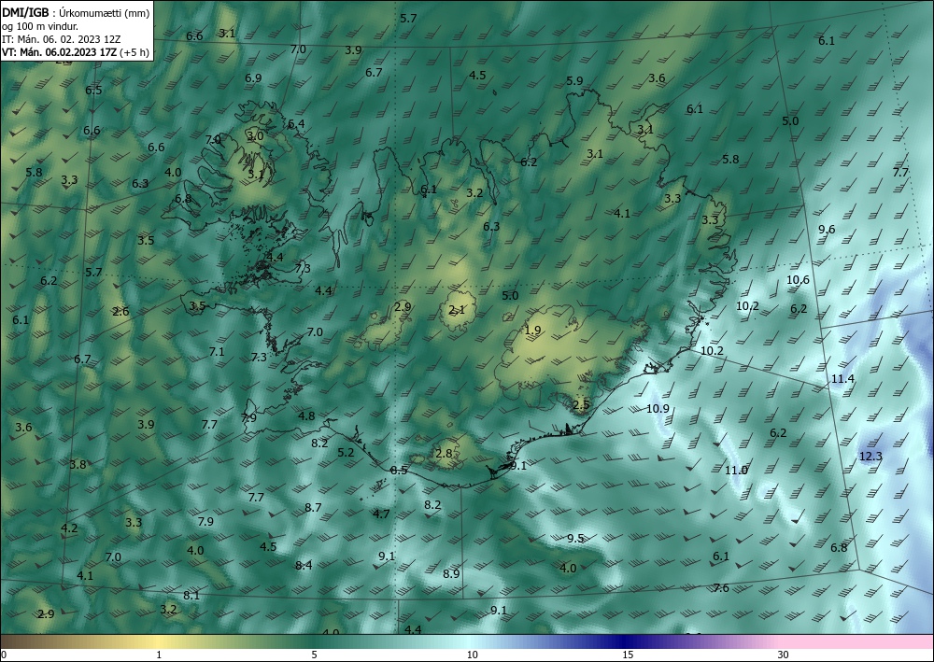The width and height of the screenshot is (934, 662).
Task: Click the '(+5 h)' forecast offset
Action: coord(134,52)
